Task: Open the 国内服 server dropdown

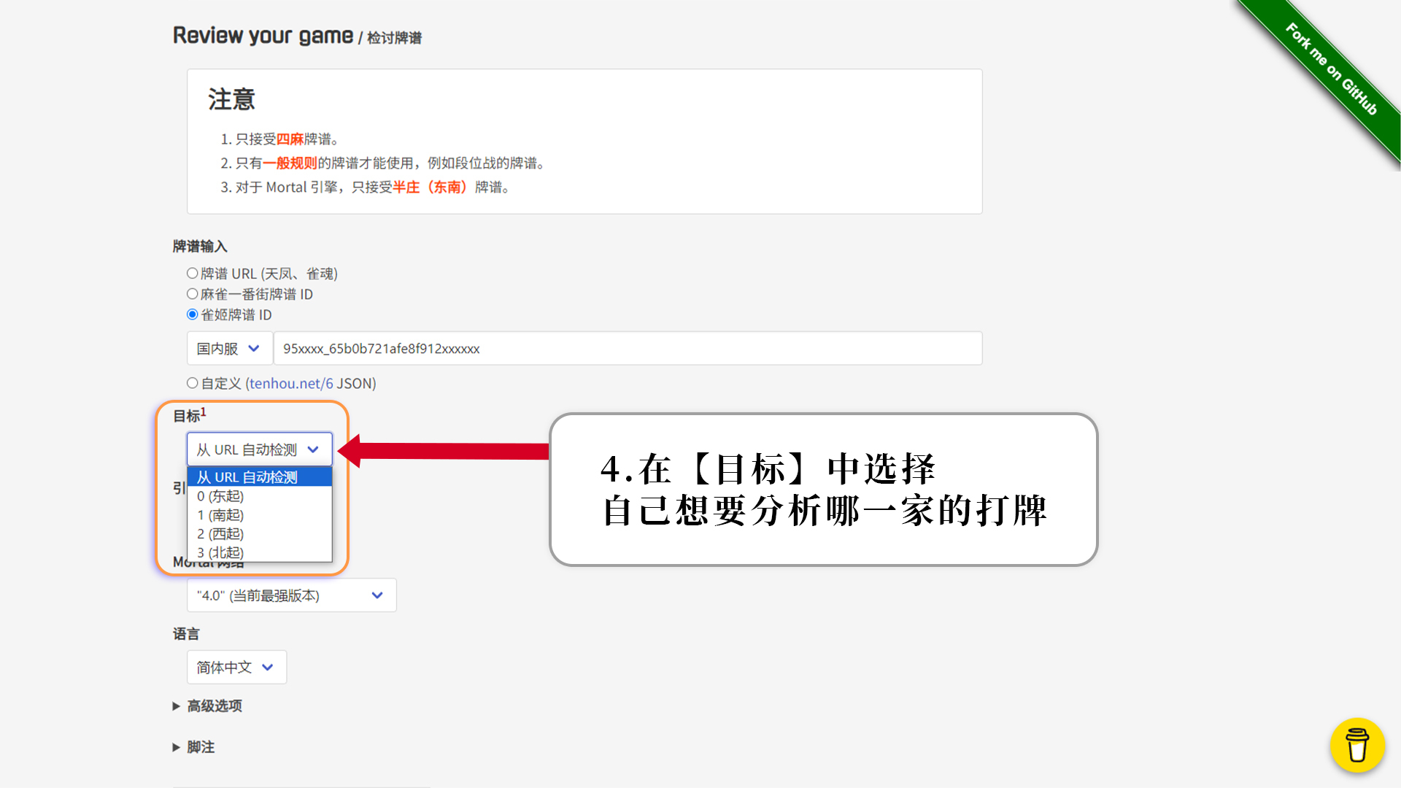Action: click(229, 349)
